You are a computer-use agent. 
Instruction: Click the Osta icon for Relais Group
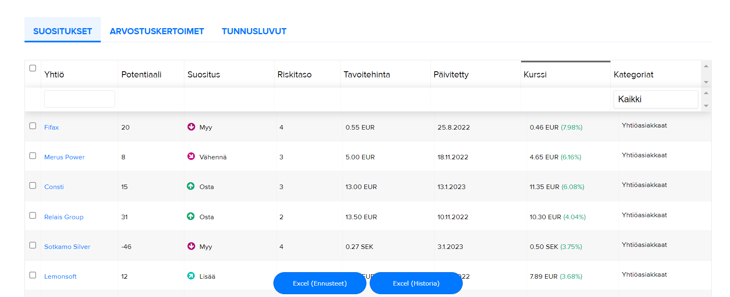coord(191,216)
